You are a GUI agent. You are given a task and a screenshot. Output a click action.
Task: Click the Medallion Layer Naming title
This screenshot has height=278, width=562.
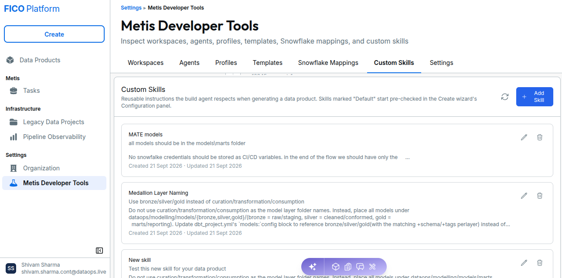pos(158,193)
